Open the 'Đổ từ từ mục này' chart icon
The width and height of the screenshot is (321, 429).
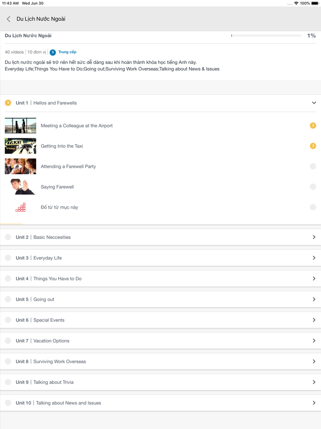point(20,207)
